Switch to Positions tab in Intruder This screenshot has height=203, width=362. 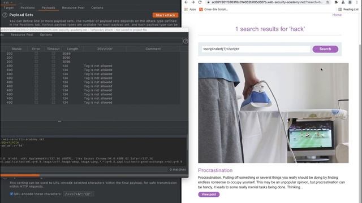coord(28,7)
